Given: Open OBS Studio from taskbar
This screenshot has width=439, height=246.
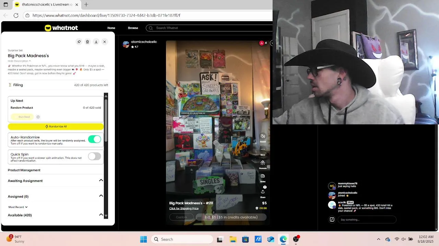Looking at the screenshot, I should (296, 239).
